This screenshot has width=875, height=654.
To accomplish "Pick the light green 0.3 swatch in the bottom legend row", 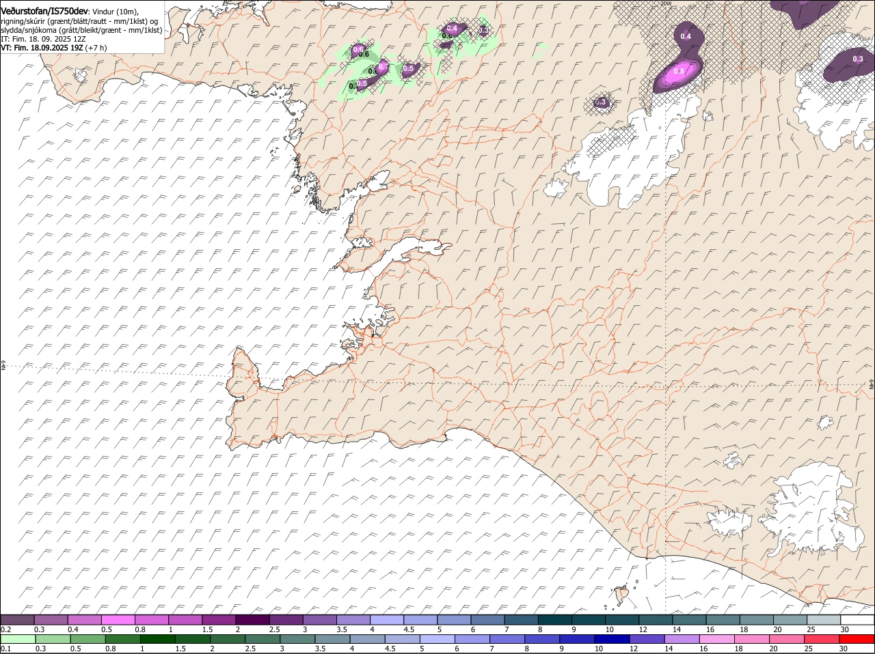I will click(x=53, y=639).
